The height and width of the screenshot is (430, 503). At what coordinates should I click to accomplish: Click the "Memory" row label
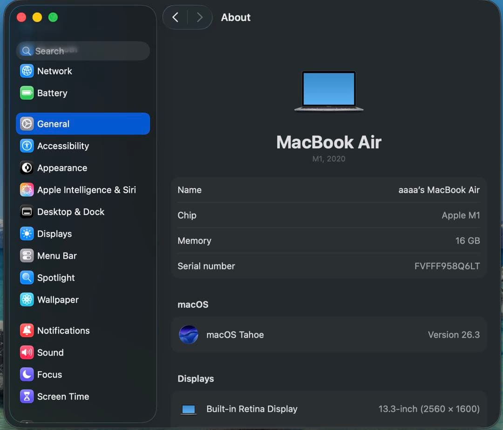point(194,241)
